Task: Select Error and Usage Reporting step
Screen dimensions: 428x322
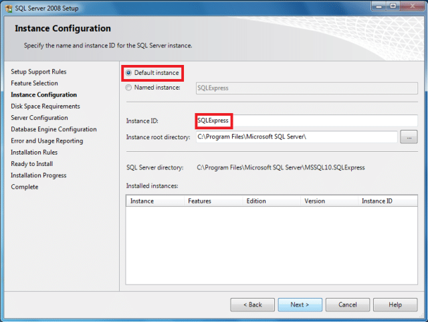Action: tap(47, 141)
